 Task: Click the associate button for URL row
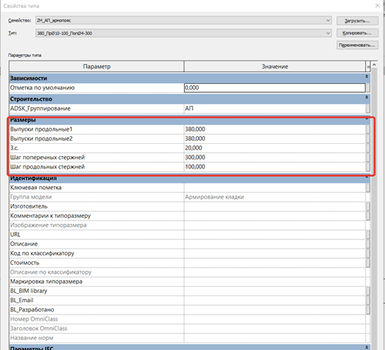click(368, 235)
